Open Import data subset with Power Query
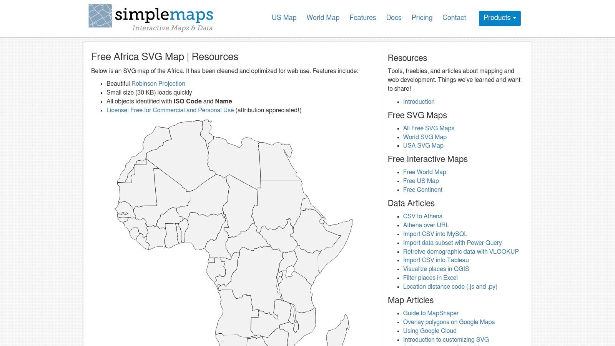 click(452, 243)
